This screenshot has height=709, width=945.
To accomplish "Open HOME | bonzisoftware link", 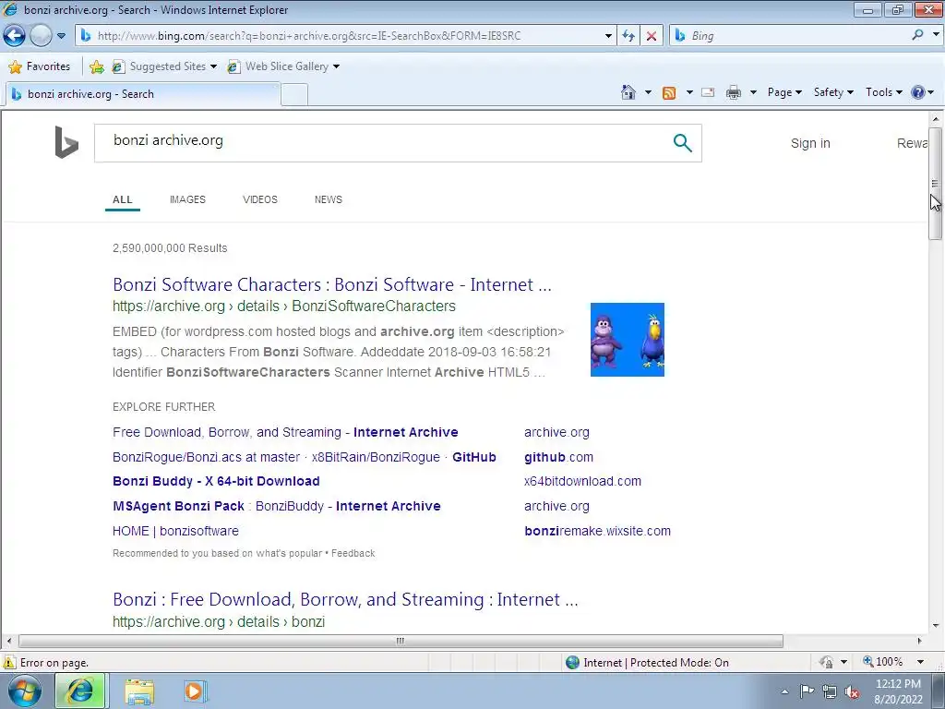I will pos(175,531).
